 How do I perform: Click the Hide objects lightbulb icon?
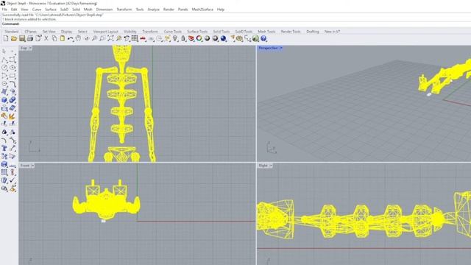[x=175, y=38]
